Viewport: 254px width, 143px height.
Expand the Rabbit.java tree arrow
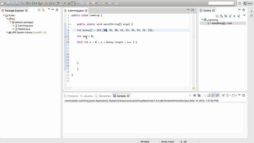click(13, 29)
